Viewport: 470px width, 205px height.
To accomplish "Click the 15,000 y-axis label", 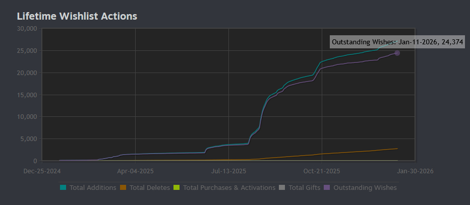I will click(x=27, y=95).
